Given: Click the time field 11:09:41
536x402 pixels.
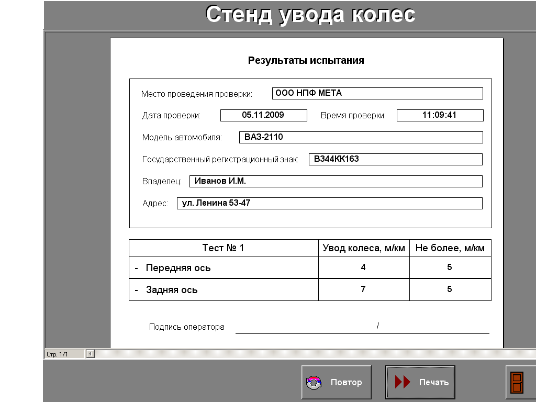Looking at the screenshot, I should point(440,115).
